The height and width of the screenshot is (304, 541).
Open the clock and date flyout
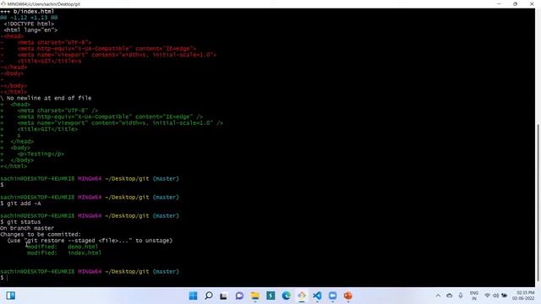pyautogui.click(x=523, y=296)
